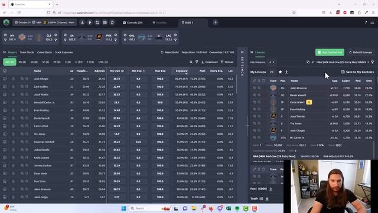Click lock icon in Josh Okogie row
The width and height of the screenshot is (378, 213).
13,79
